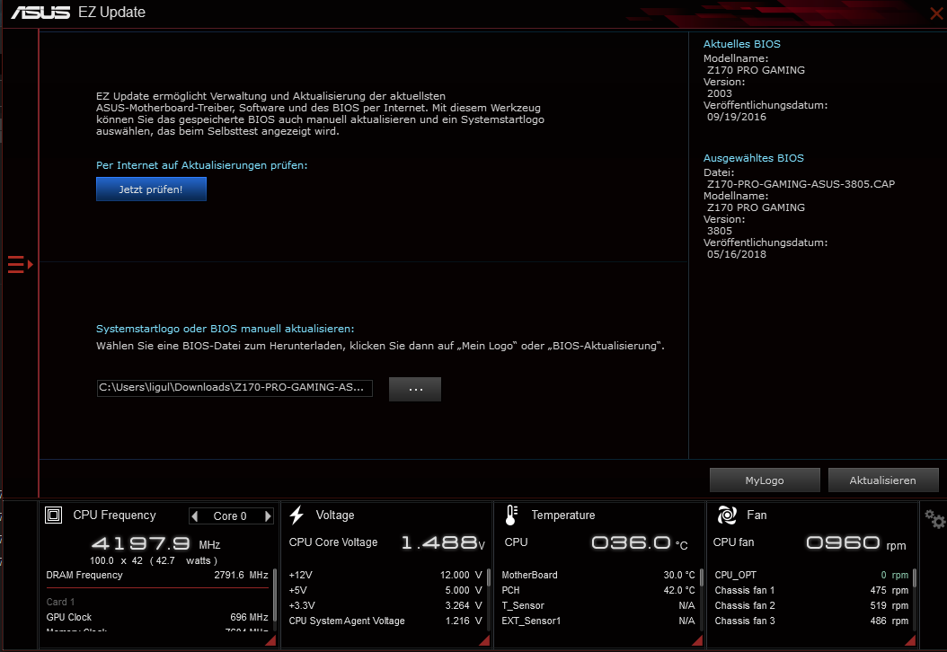Click the Ausgewähltes BIOS heading
Screen dimensions: 947x652
753,158
